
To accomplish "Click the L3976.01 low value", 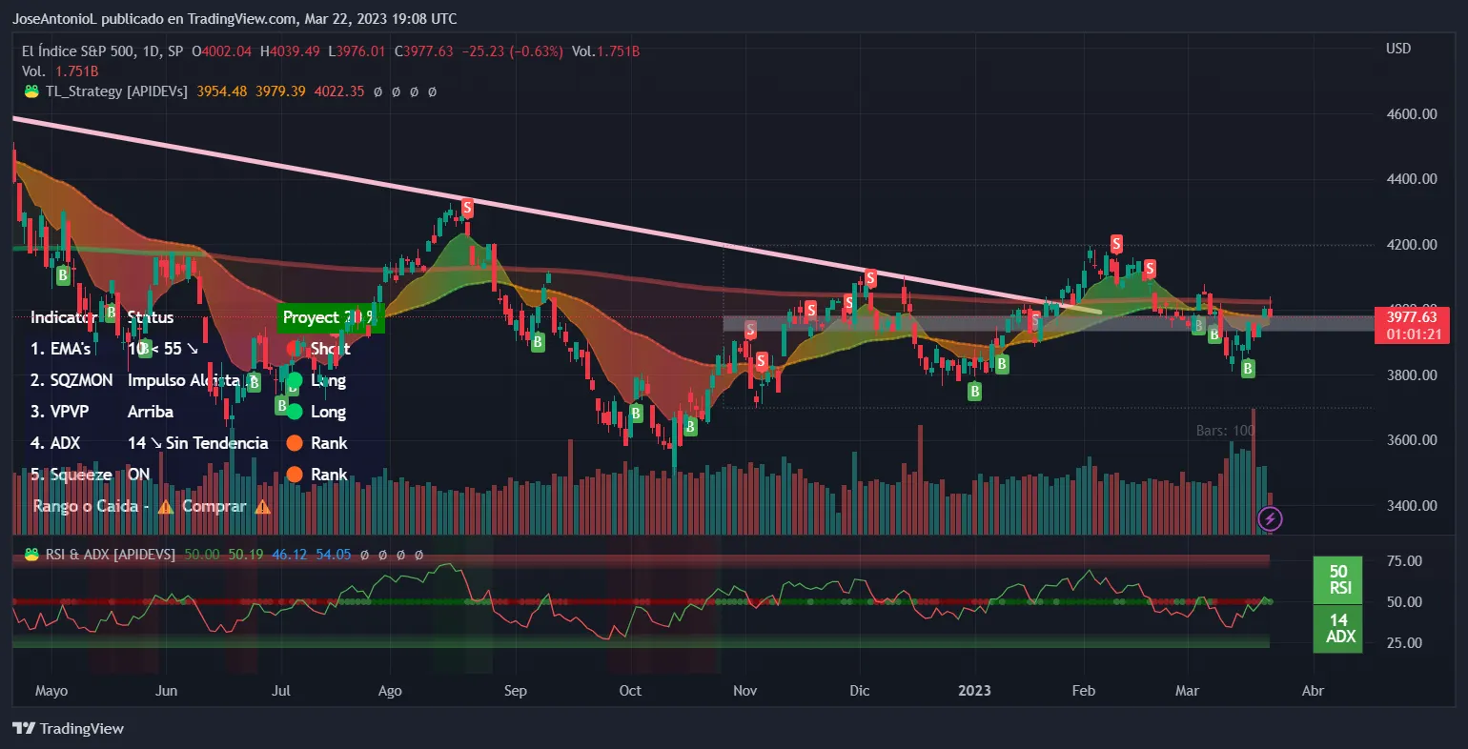I will click(357, 51).
